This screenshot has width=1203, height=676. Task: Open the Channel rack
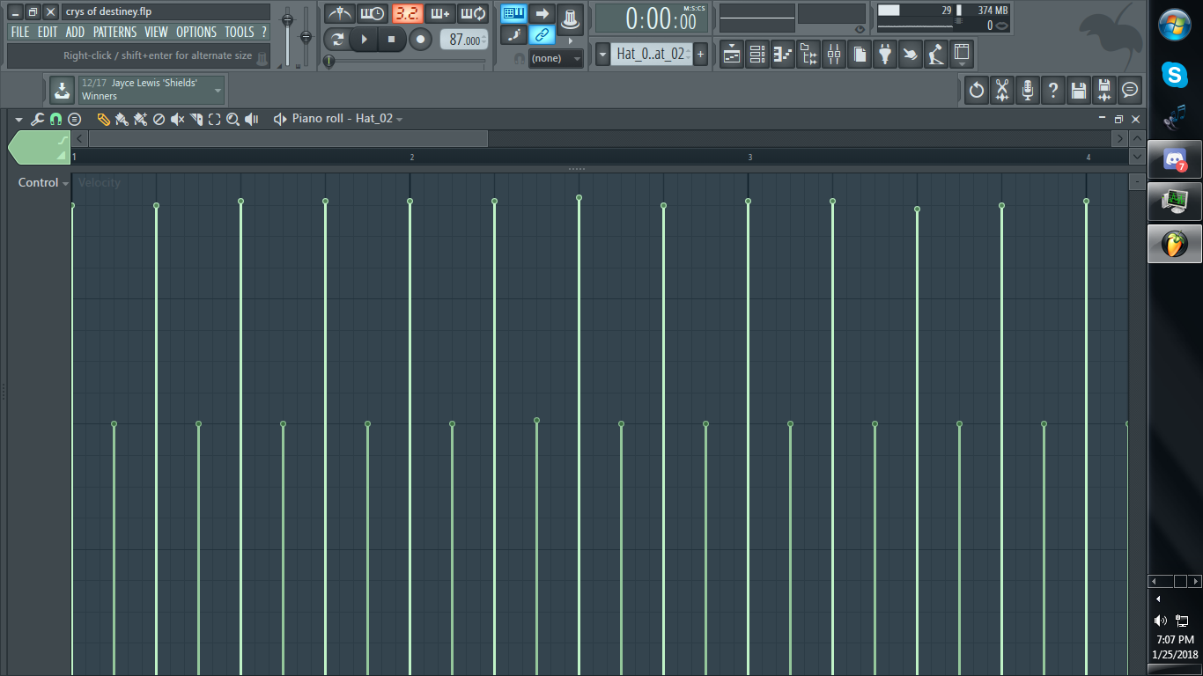pyautogui.click(x=757, y=55)
